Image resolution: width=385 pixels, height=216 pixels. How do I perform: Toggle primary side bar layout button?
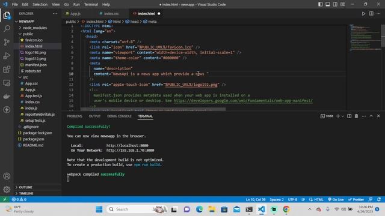pyautogui.click(x=321, y=4)
